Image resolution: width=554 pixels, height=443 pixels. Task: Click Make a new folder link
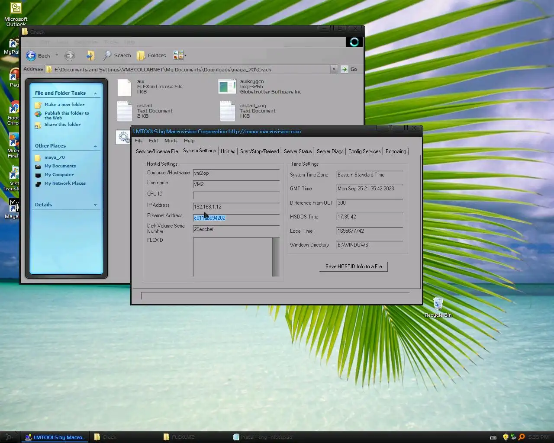click(64, 105)
